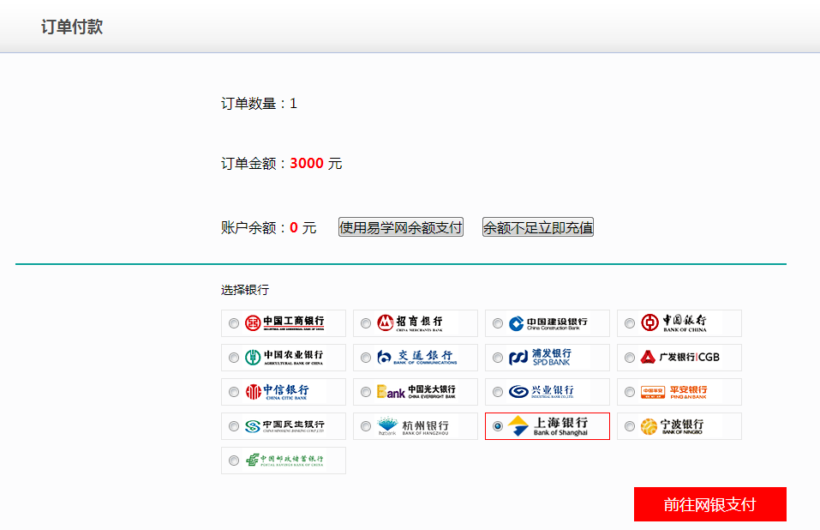Select the 中信银行 radio button

234,393
